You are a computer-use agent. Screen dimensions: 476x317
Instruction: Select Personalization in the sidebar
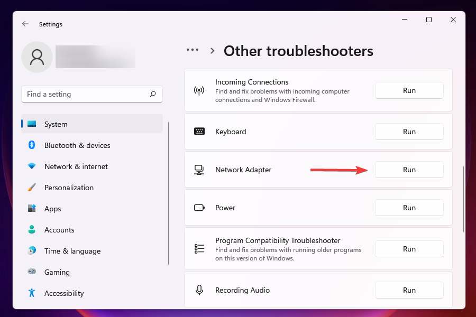click(92, 187)
